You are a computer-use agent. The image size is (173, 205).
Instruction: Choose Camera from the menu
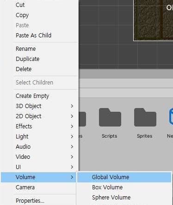tap(38, 187)
